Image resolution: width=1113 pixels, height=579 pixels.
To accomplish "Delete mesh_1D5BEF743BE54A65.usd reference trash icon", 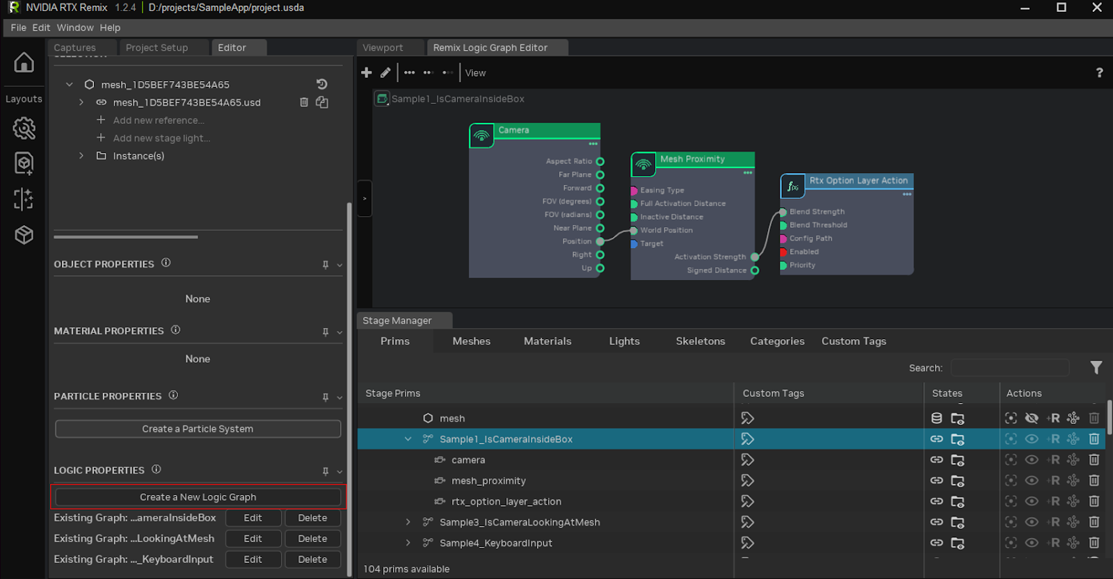I will point(304,102).
